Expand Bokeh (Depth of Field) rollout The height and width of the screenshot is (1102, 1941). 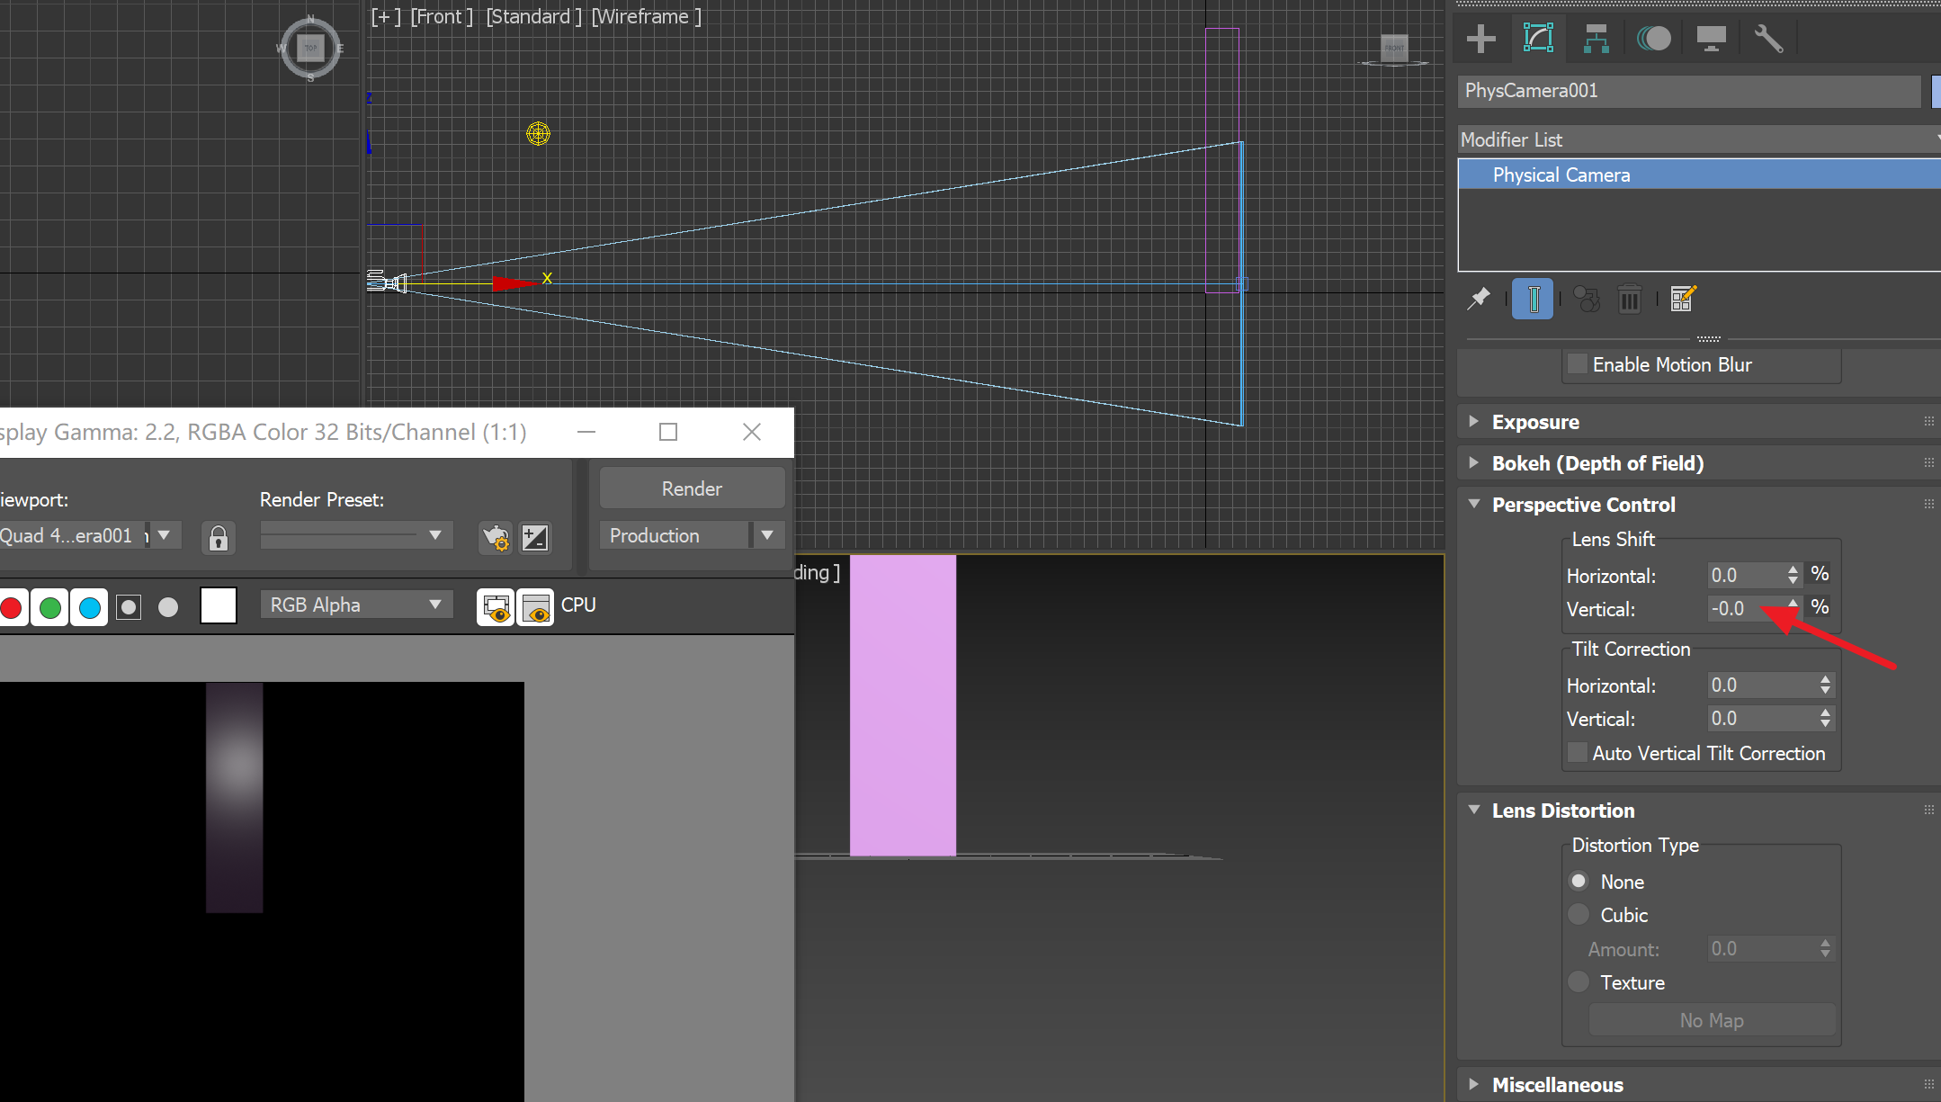pyautogui.click(x=1597, y=463)
